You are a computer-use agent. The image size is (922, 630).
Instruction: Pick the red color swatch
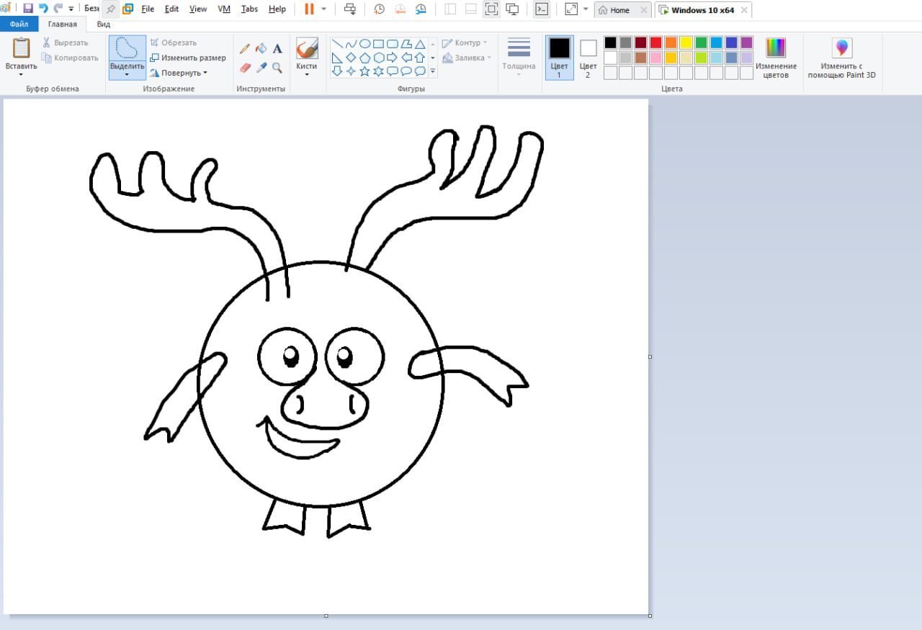[655, 42]
